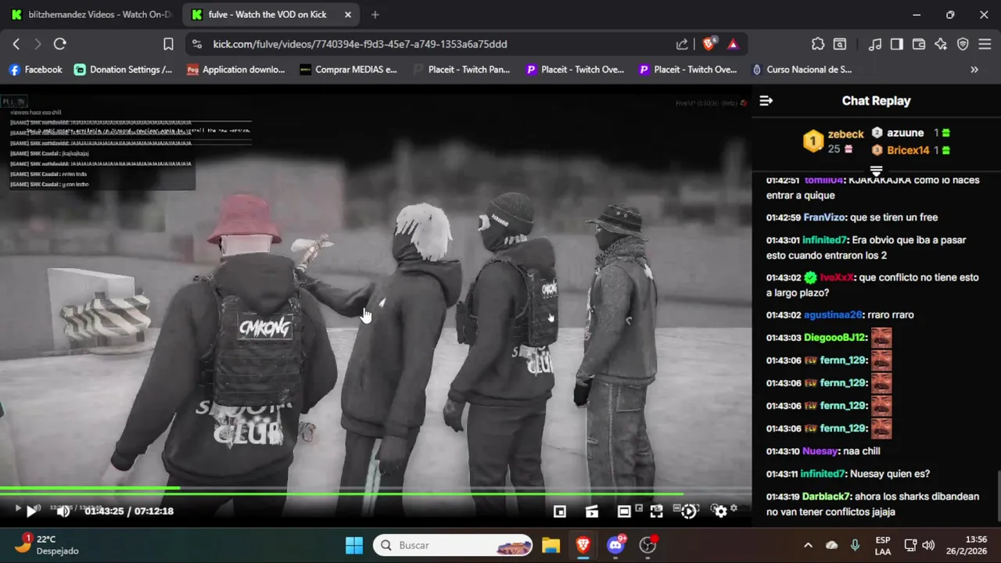
Task: Open video player settings gear
Action: pyautogui.click(x=720, y=511)
